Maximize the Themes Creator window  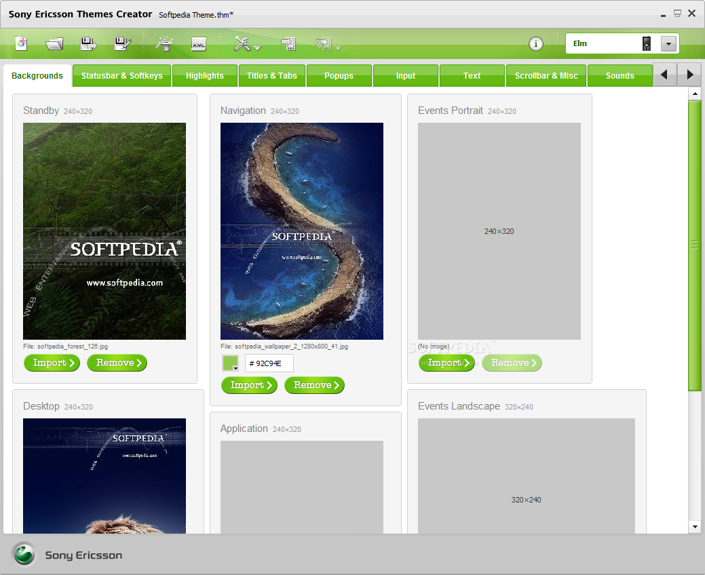pos(677,14)
